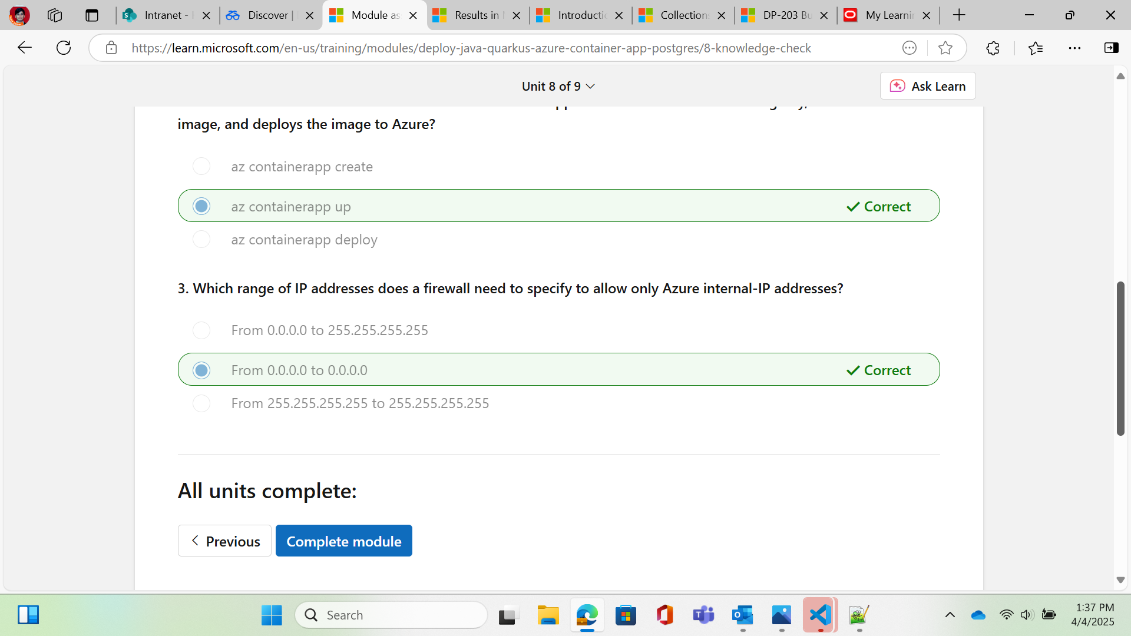Open Microsoft Teams from the taskbar
1131x636 pixels.
pyautogui.click(x=703, y=614)
